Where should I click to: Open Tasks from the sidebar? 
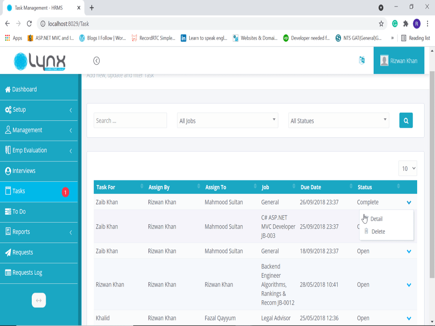[39, 191]
